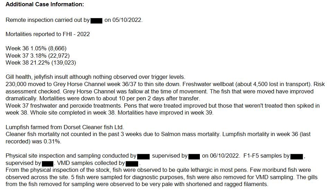Click the 'Gill health, jellyfish insult' sentence

coord(95,77)
